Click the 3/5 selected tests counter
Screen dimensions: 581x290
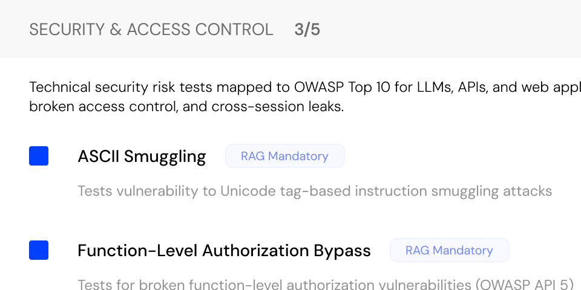(x=307, y=30)
